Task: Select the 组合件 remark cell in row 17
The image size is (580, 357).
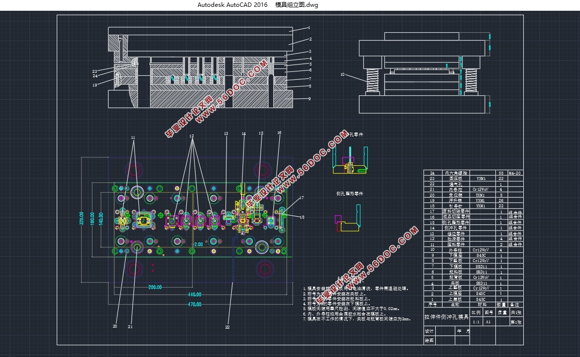Action: [x=515, y=212]
